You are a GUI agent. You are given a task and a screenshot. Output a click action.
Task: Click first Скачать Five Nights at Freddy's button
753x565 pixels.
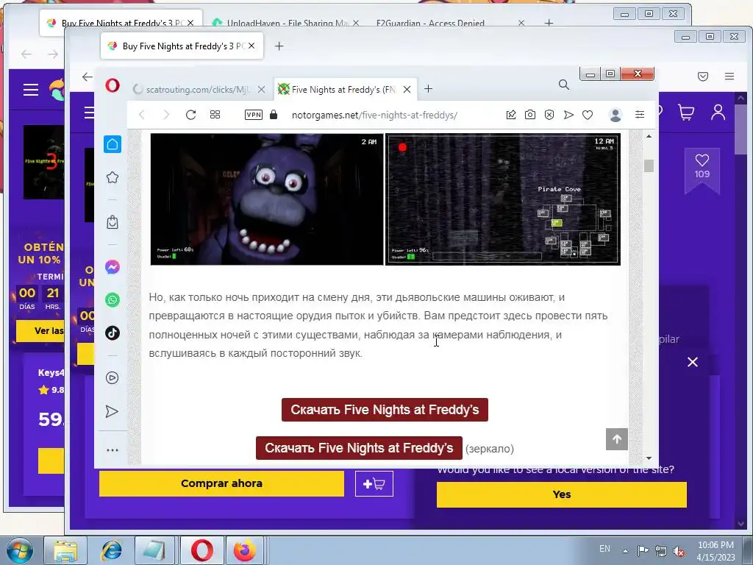(385, 410)
